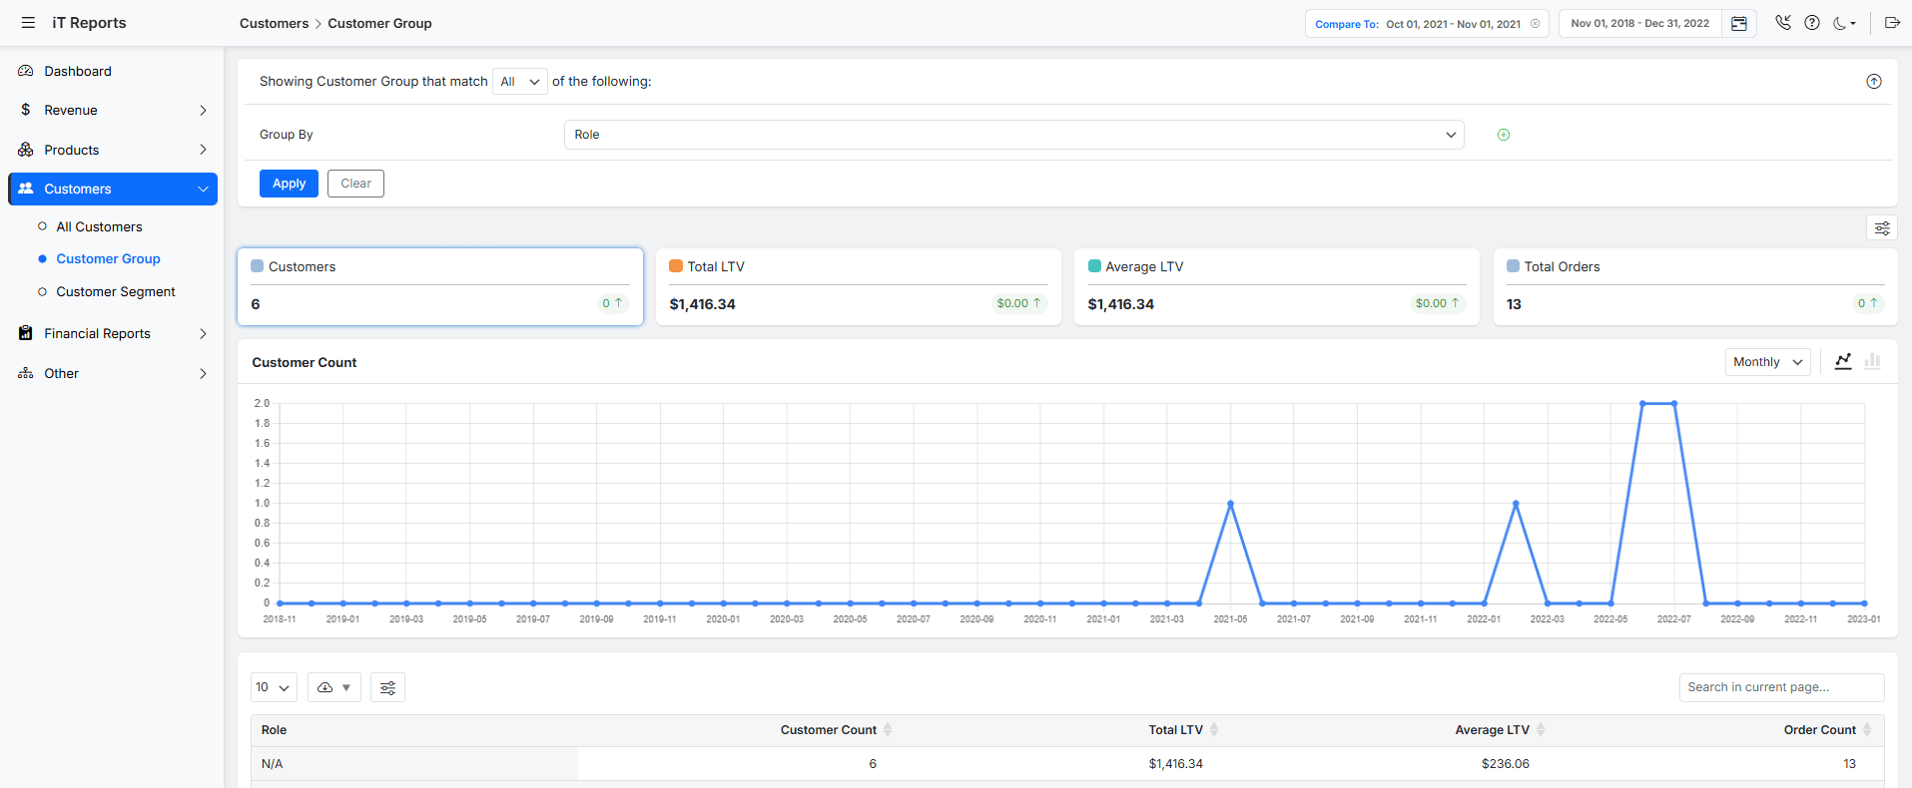1912x788 pixels.
Task: Expand the Revenue sidebar menu
Action: pyautogui.click(x=112, y=110)
